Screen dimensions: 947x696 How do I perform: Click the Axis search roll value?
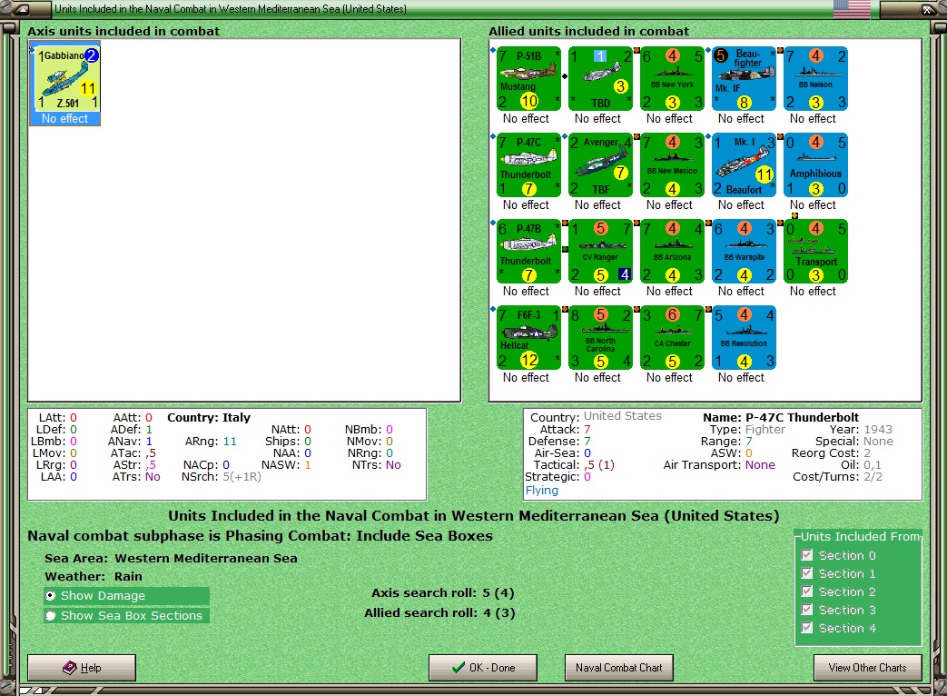click(x=498, y=592)
